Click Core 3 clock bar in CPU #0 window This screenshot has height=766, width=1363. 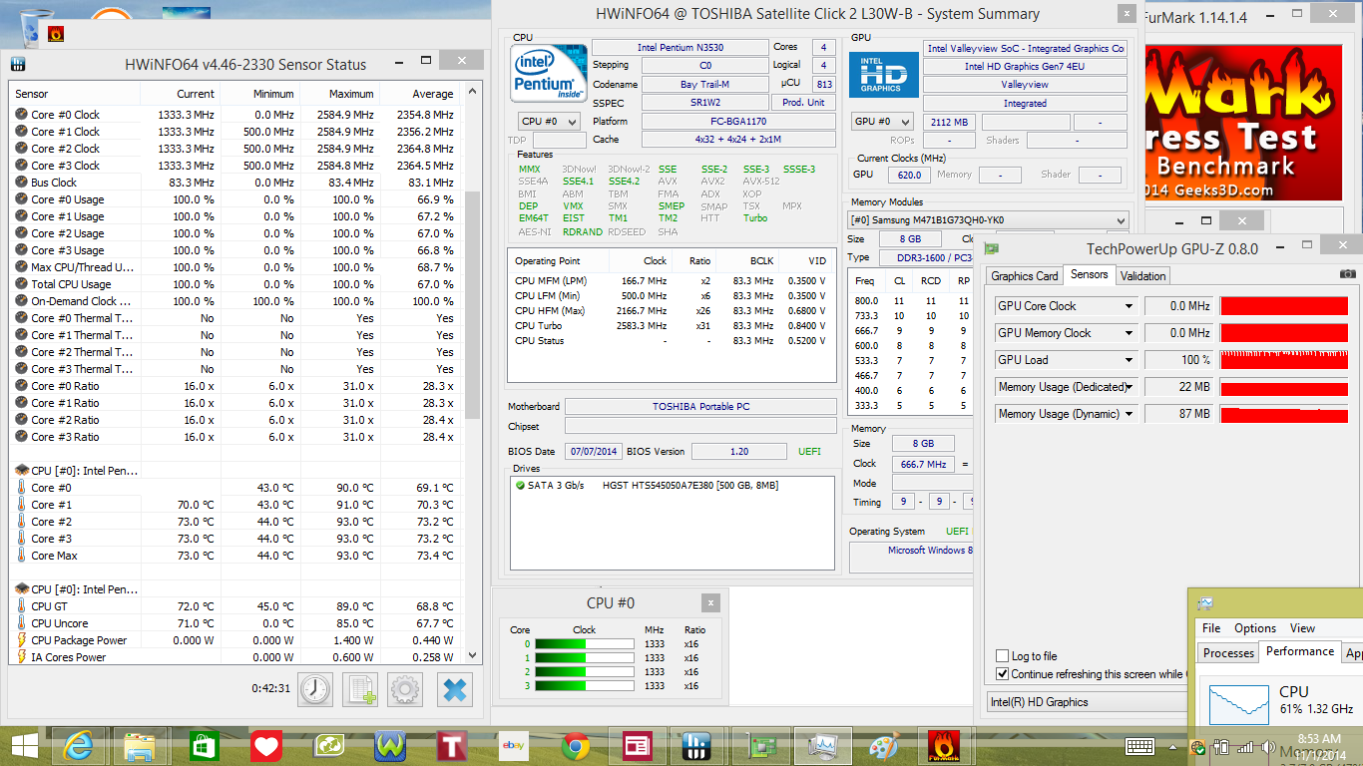point(585,686)
